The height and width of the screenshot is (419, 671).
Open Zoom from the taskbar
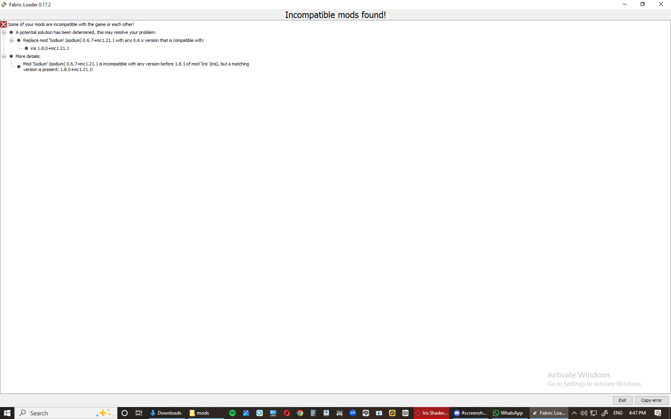[x=353, y=413]
